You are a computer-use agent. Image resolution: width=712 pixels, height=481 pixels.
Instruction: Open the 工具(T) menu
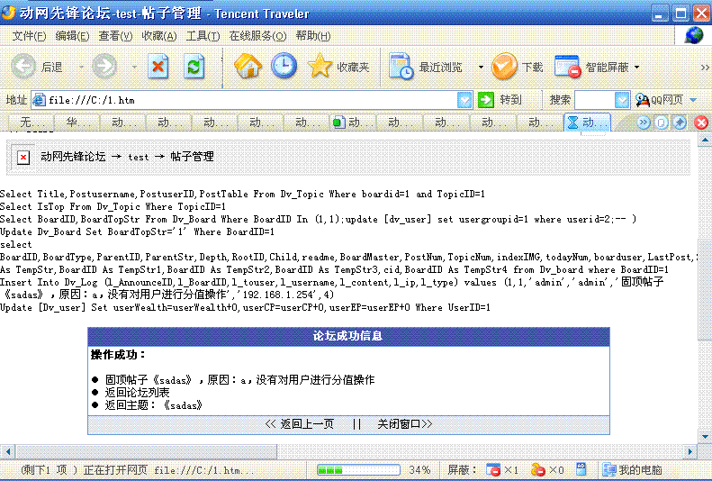pyautogui.click(x=203, y=36)
